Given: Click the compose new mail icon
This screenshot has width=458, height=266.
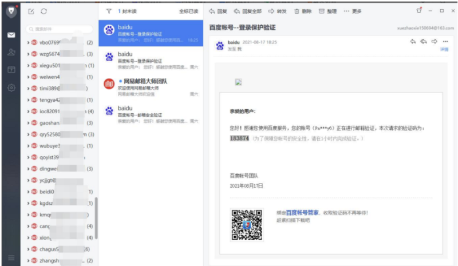Looking at the screenshot, I should point(31,11).
